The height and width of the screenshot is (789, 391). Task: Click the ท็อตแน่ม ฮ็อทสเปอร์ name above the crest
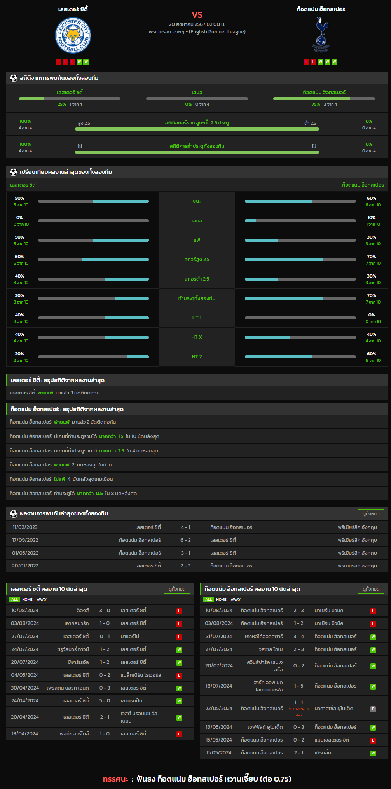(321, 9)
